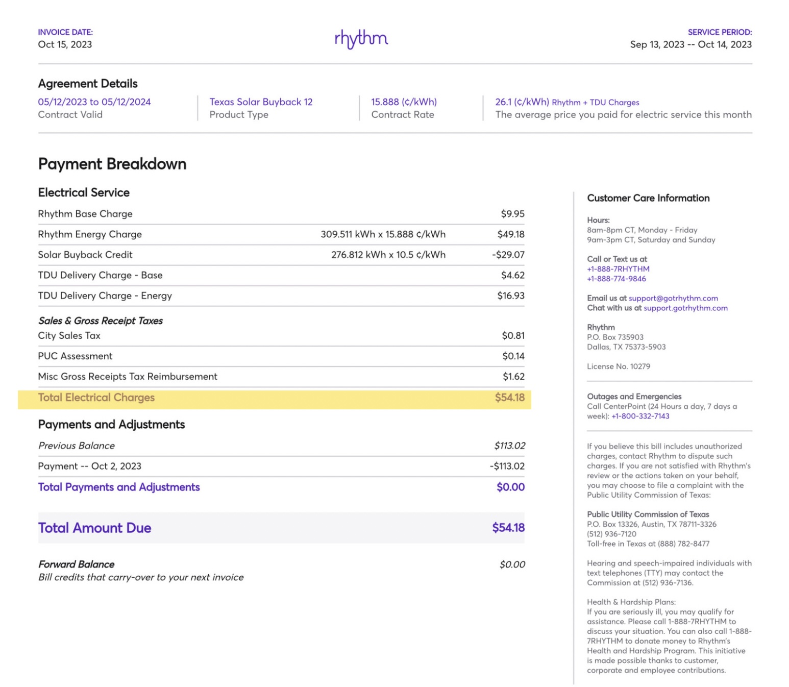Image resolution: width=789 pixels, height=687 pixels.
Task: Select the TDU Delivery Charge - Energy label
Action: (x=105, y=296)
